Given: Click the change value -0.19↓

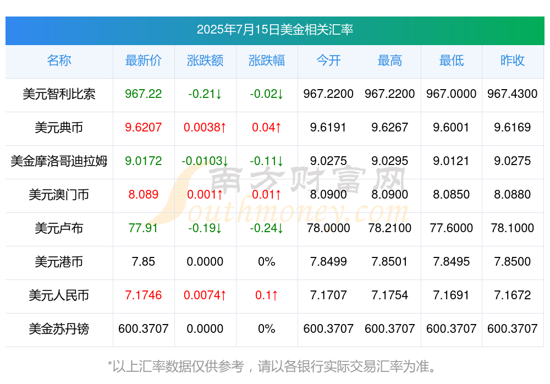Looking at the screenshot, I should pos(205,228).
